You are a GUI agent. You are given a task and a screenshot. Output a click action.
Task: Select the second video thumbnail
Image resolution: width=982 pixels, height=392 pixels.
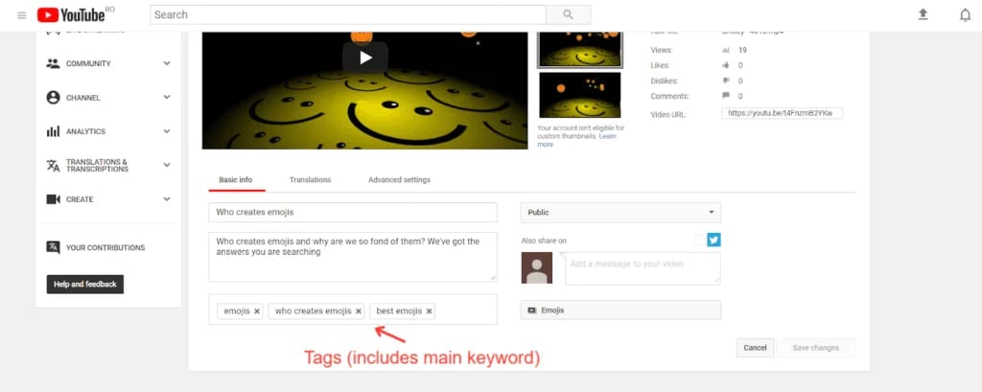pyautogui.click(x=579, y=95)
